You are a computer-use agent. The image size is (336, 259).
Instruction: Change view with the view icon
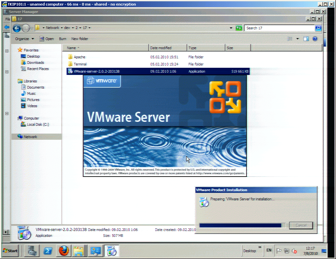[290, 39]
